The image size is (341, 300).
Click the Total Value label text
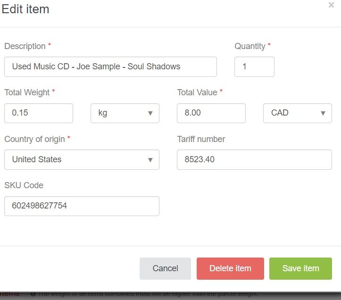click(x=197, y=92)
